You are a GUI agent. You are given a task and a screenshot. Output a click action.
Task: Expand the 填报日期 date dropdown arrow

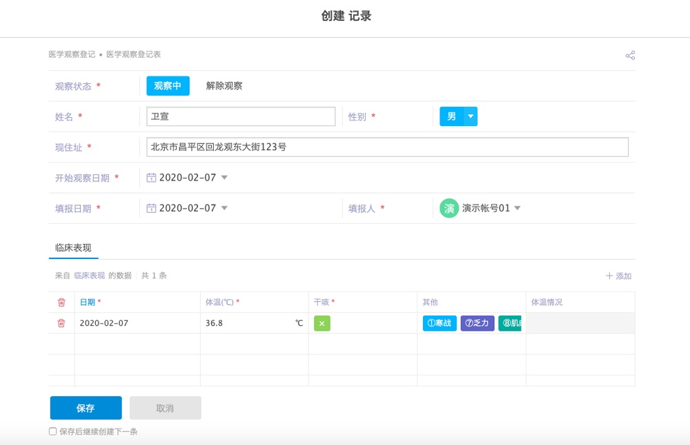[224, 208]
